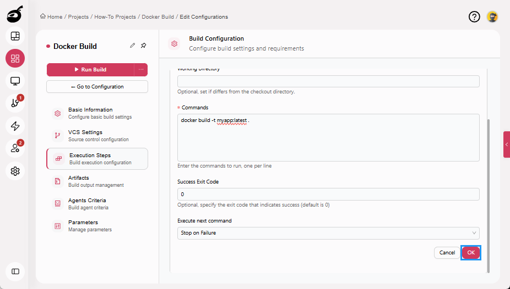Open Run Build more options dropdown

click(x=141, y=69)
